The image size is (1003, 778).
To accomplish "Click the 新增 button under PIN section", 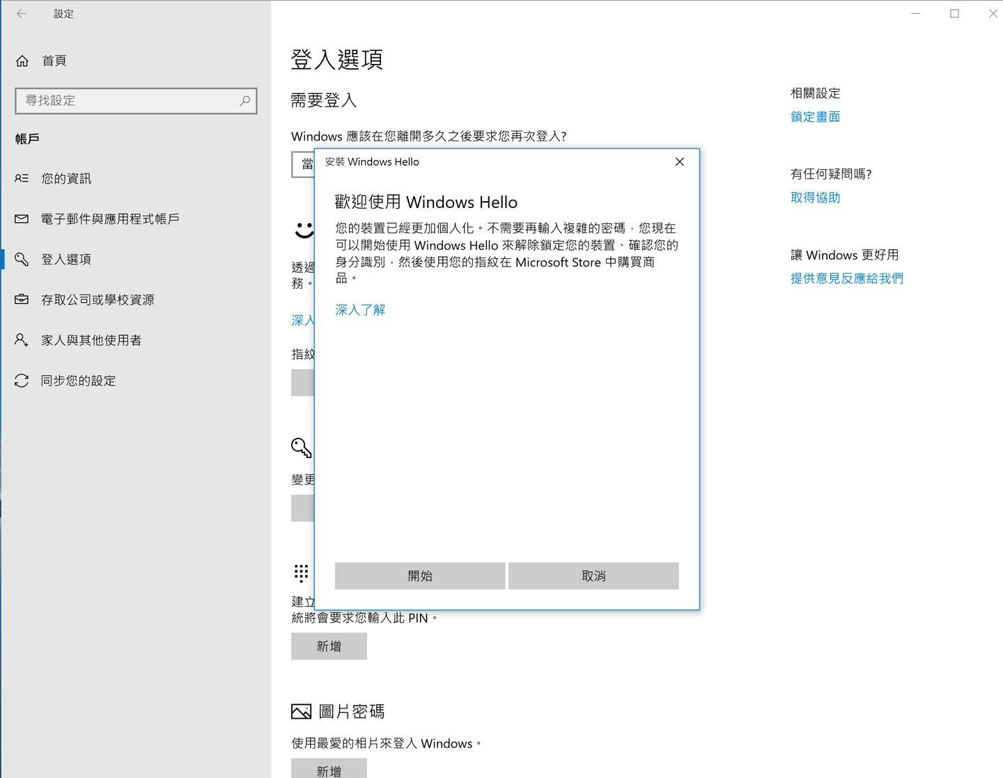I will tap(329, 646).
